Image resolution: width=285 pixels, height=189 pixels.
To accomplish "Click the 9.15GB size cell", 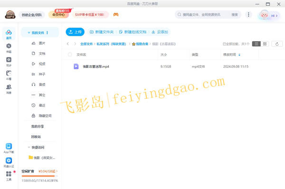I will tap(166, 66).
